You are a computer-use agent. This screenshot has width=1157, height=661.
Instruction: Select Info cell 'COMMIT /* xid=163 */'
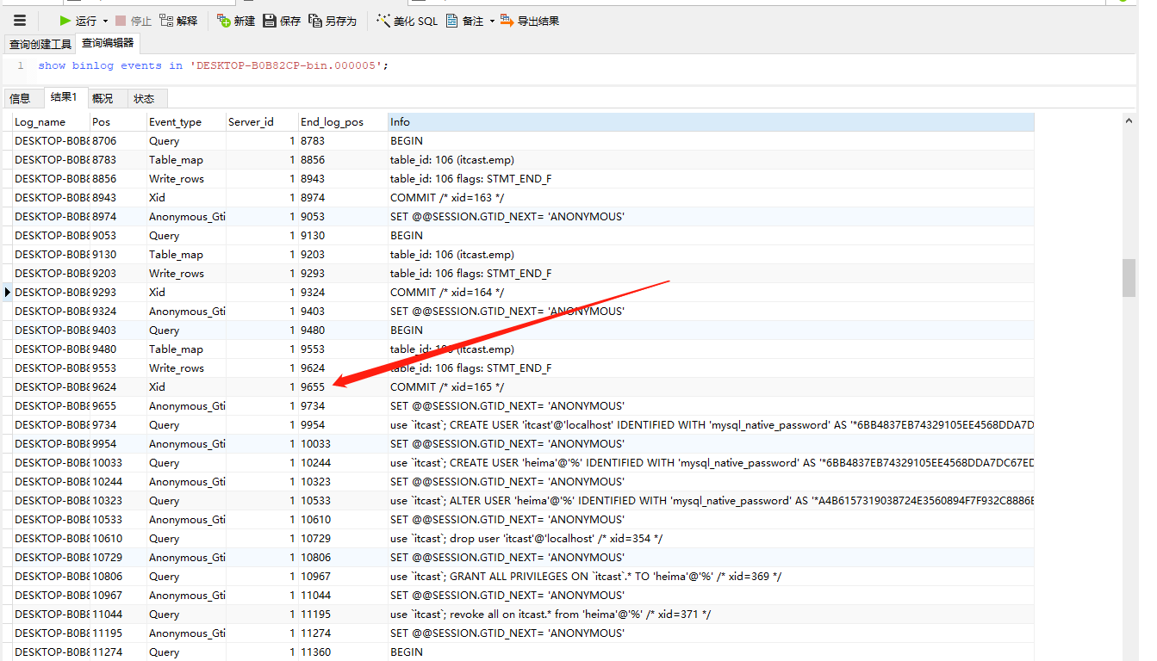point(711,198)
